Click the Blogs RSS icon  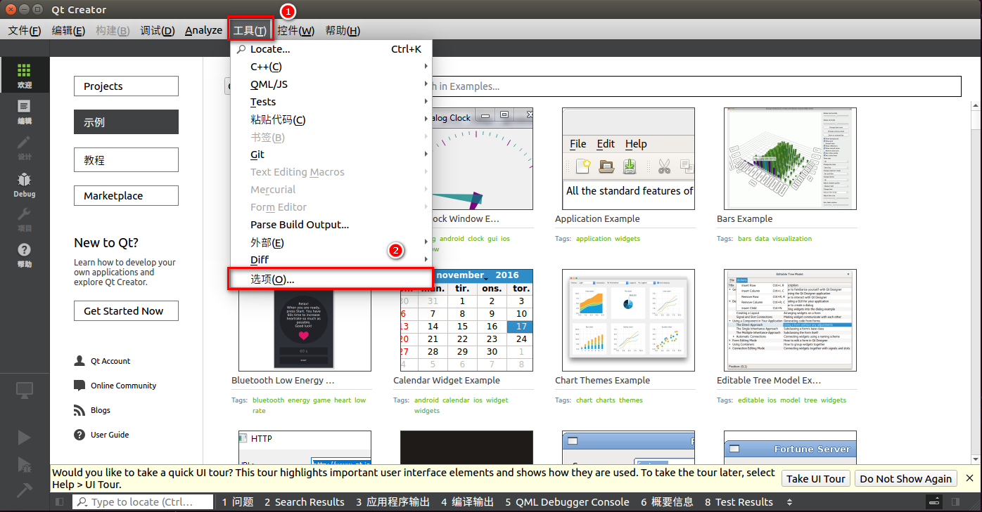[79, 410]
